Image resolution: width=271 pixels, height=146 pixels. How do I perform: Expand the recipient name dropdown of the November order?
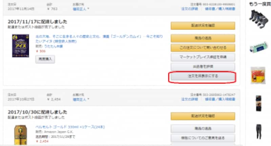pos(81,9)
